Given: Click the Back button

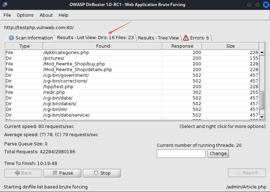Looking at the screenshot, I should click(x=23, y=173).
